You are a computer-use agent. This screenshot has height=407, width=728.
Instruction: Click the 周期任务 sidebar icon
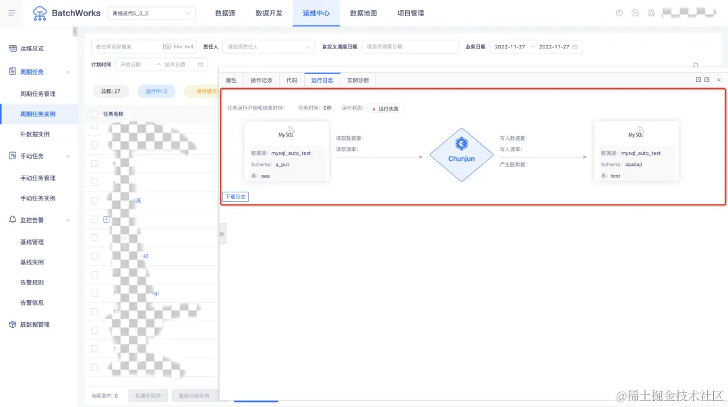pos(13,71)
